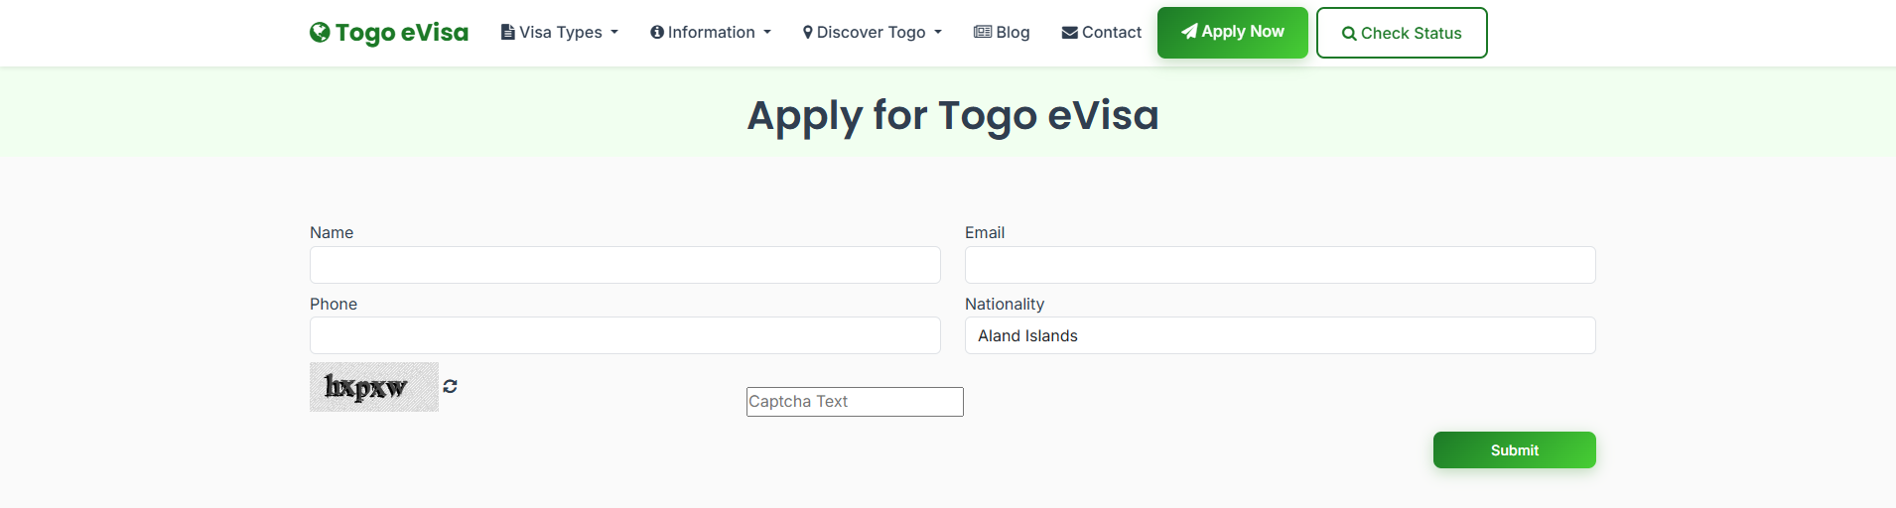Open the Nationality select showing Aland Islands
Image resolution: width=1896 pixels, height=508 pixels.
pyautogui.click(x=1281, y=335)
